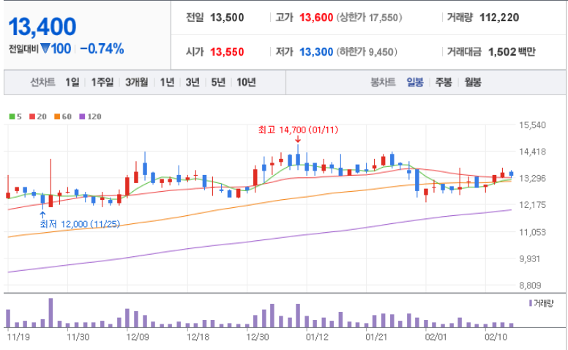Select the 일봉 candle chart
The image size is (568, 350).
click(x=415, y=82)
